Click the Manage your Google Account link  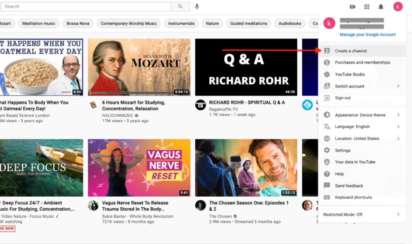(x=367, y=35)
